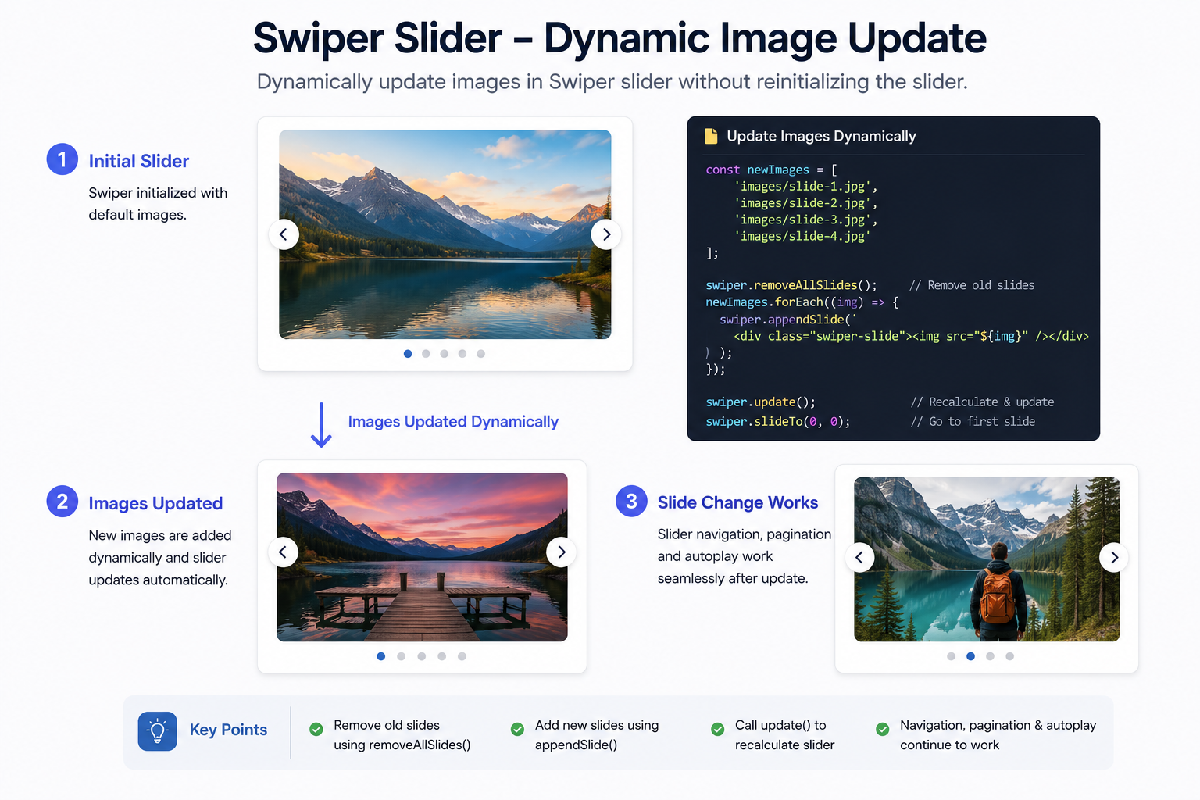The width and height of the screenshot is (1200, 800).
Task: Click the yellow file icon in the code panel header
Action: tap(711, 136)
